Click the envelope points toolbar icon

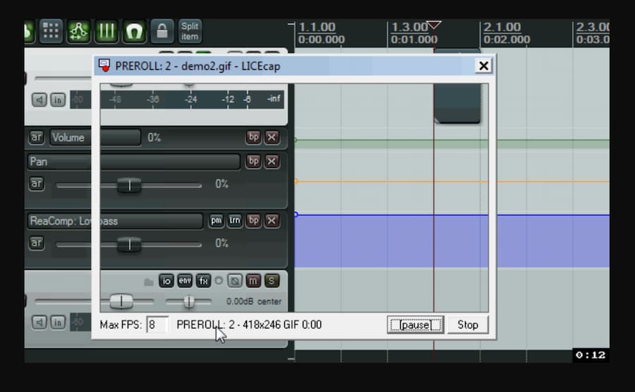tap(78, 31)
